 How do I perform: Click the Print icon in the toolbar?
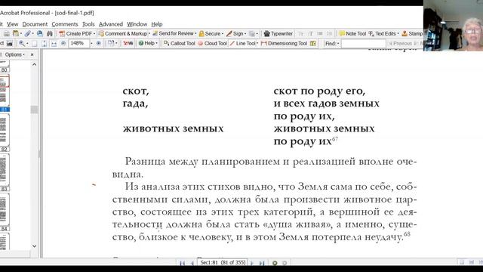[x=7, y=33]
